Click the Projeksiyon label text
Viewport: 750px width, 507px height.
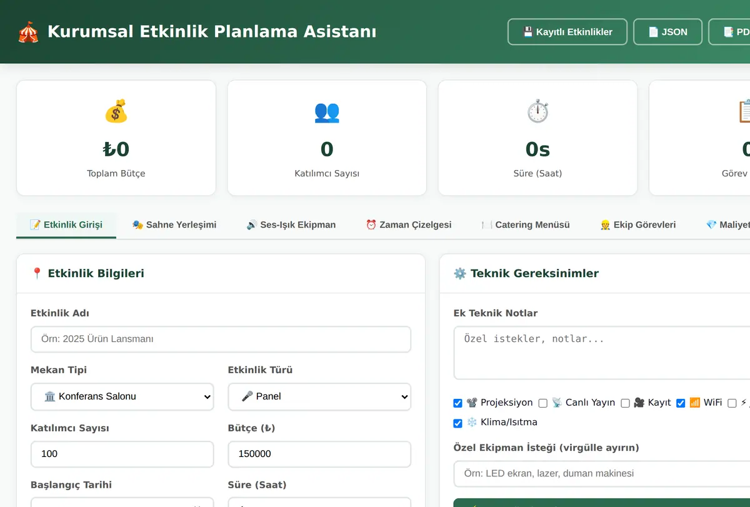click(507, 403)
